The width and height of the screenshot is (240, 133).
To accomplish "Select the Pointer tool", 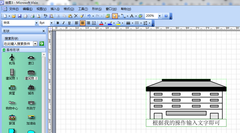I will click(115, 16).
